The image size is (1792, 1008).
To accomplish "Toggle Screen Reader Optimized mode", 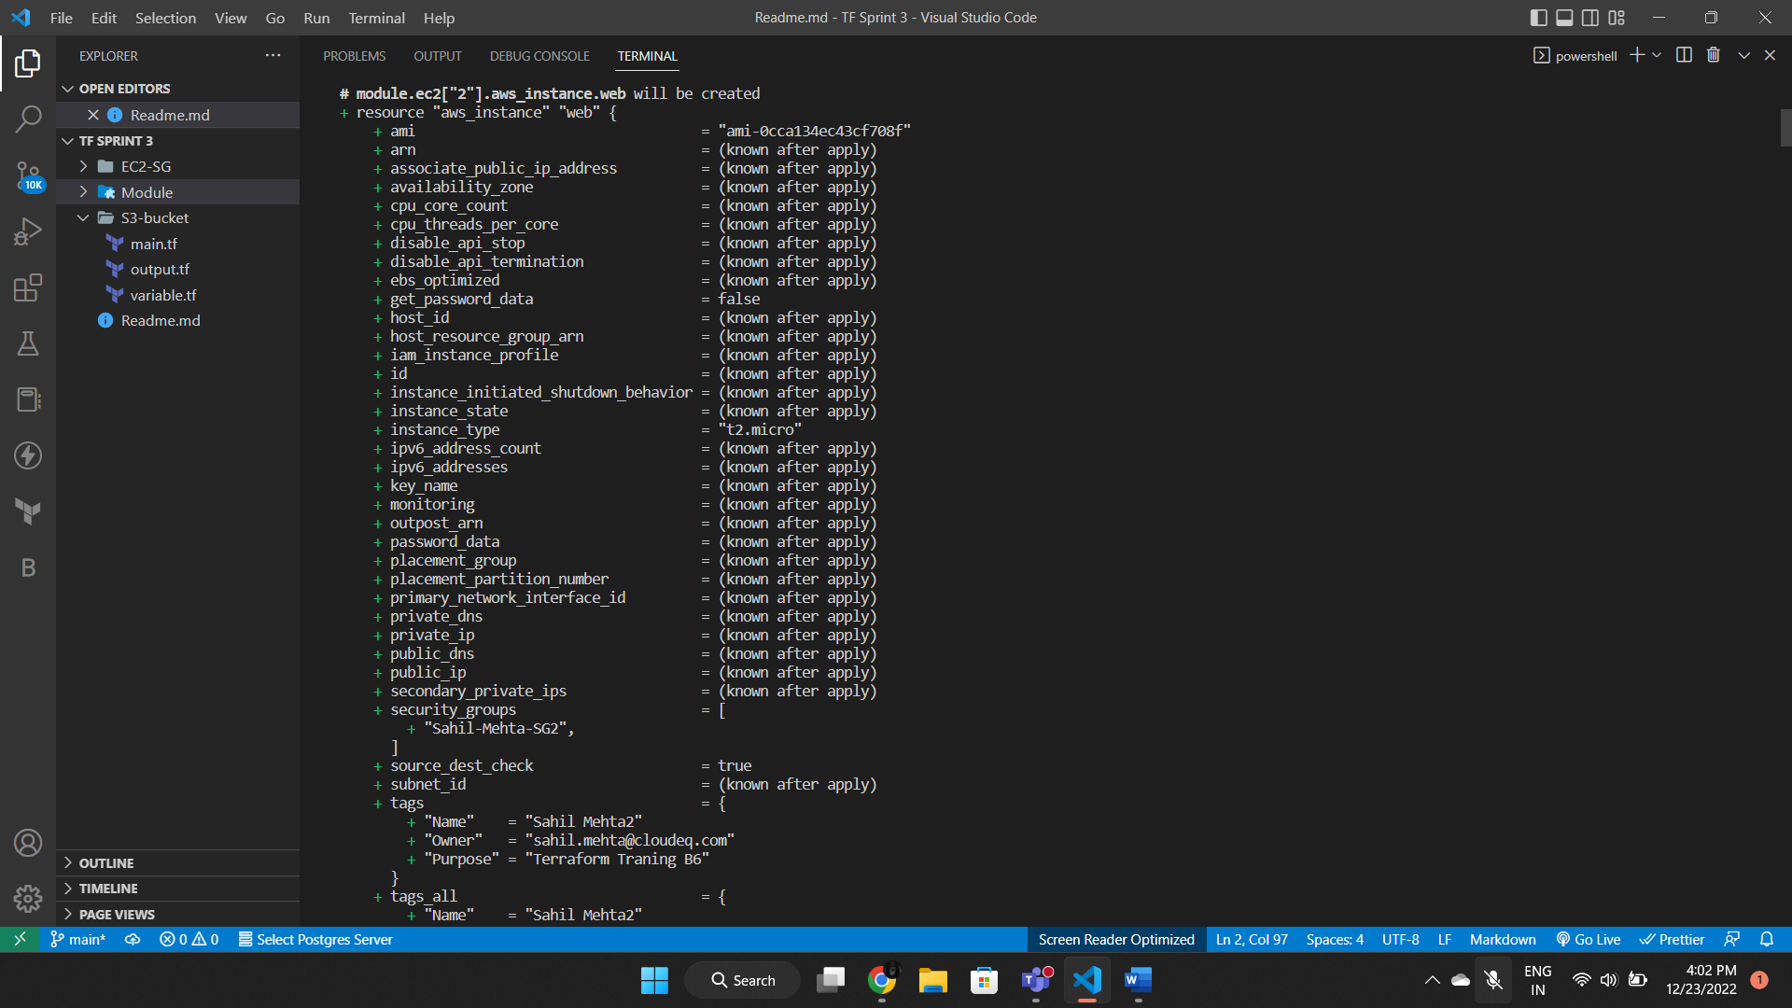I will (x=1115, y=939).
